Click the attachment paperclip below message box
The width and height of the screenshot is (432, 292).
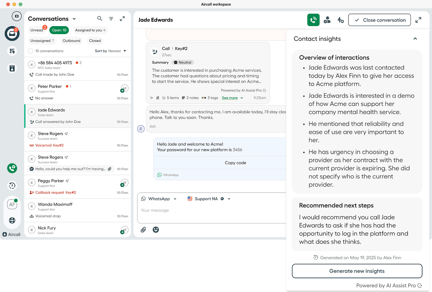click(143, 230)
